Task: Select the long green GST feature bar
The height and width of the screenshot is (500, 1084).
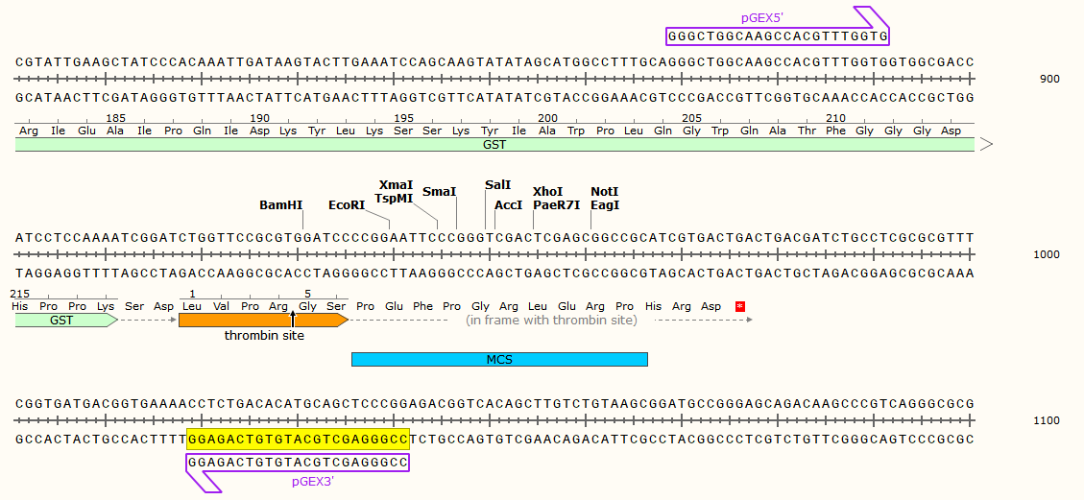Action: [494, 145]
